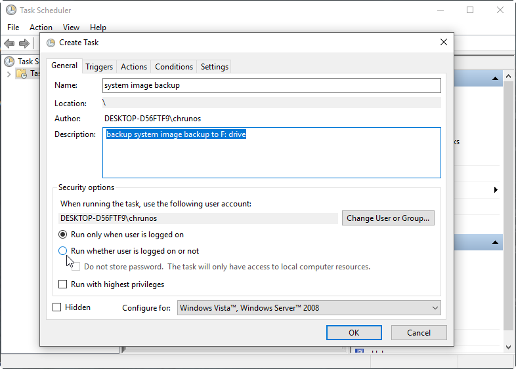The height and width of the screenshot is (369, 516).
Task: Enable 'Run with highest privileges' checkbox
Action: click(63, 284)
